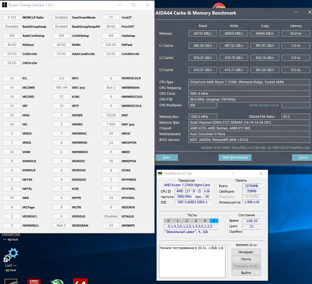Click Выйти button in TestMem5
The height and width of the screenshot is (284, 312).
tap(246, 273)
